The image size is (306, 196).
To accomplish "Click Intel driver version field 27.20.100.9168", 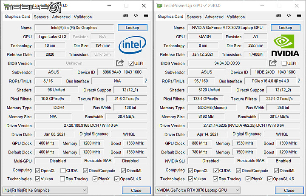I will click(91, 125).
